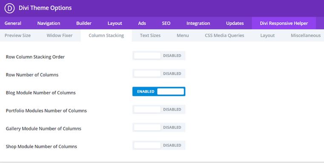Enable Gallery Module Number of Columns toggle
Screen dimensions: 324x163
point(159,128)
